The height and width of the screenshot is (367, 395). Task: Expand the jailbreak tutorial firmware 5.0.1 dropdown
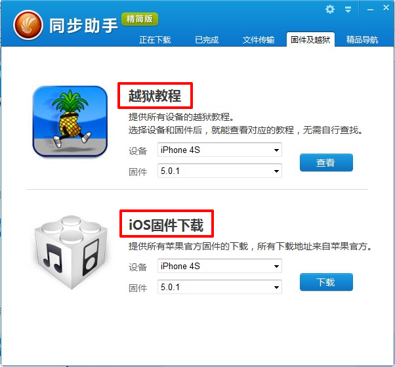tap(220, 171)
